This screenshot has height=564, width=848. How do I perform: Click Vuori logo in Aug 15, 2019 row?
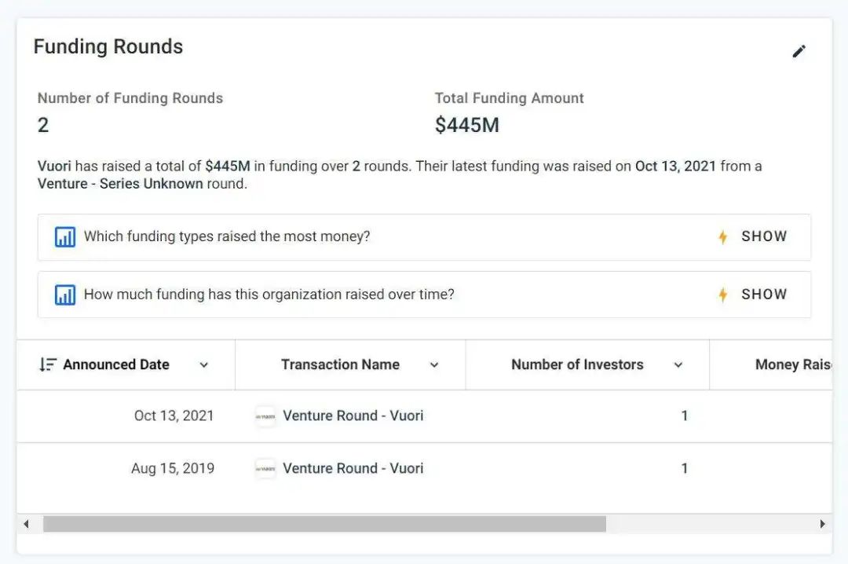pyautogui.click(x=265, y=469)
